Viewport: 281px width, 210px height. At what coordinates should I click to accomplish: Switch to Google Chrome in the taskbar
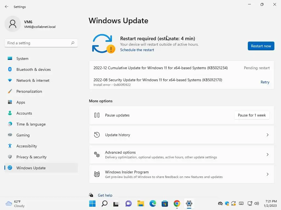[177, 203]
